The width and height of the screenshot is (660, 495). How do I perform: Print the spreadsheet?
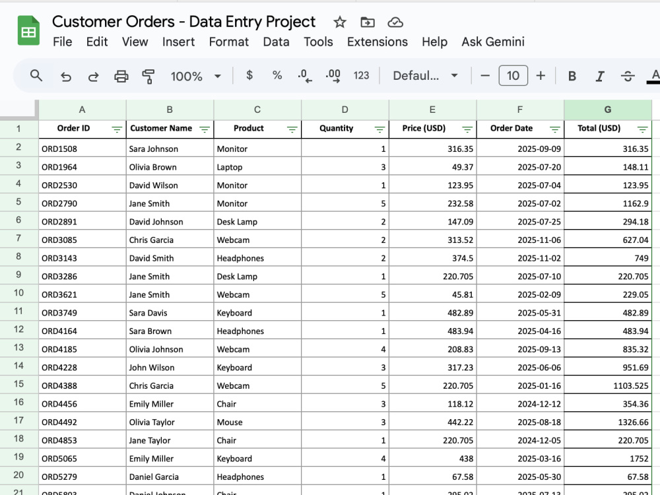[121, 76]
